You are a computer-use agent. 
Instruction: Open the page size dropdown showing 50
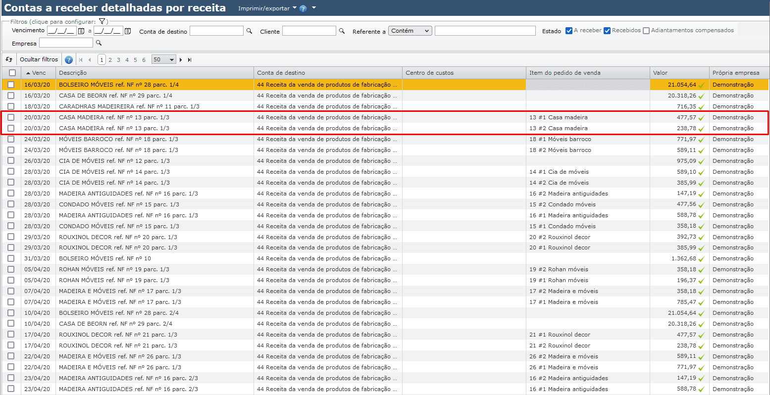164,59
